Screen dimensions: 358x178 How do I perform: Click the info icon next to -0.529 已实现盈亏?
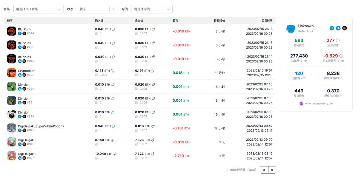341,56
